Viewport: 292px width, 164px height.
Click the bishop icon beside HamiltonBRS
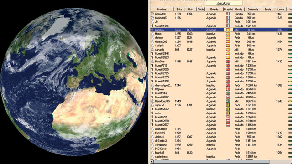tap(152, 101)
